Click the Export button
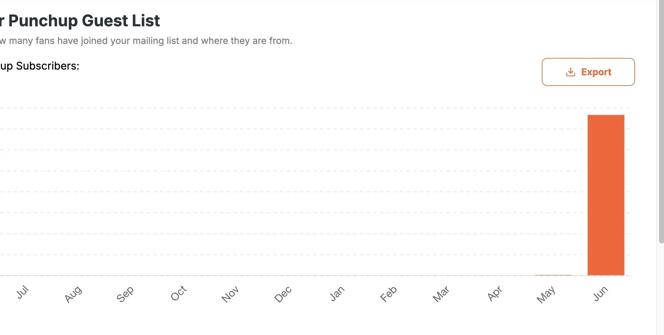The image size is (664, 335). tap(588, 72)
